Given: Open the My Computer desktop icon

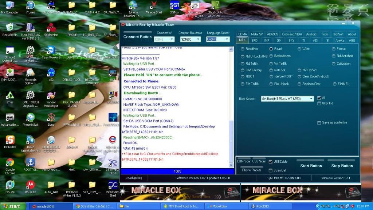Looking at the screenshot, I should (x=10, y=7).
